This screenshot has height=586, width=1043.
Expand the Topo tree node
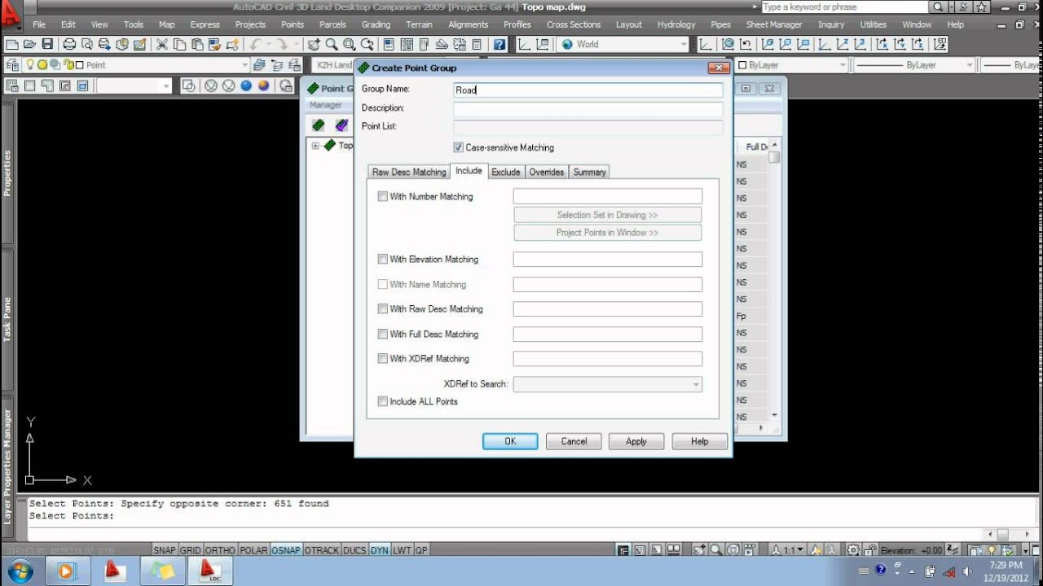coord(315,146)
